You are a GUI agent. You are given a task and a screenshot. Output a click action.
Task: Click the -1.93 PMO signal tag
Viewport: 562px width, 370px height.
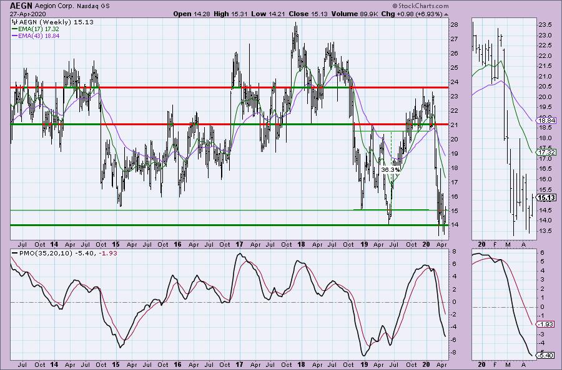click(x=546, y=325)
